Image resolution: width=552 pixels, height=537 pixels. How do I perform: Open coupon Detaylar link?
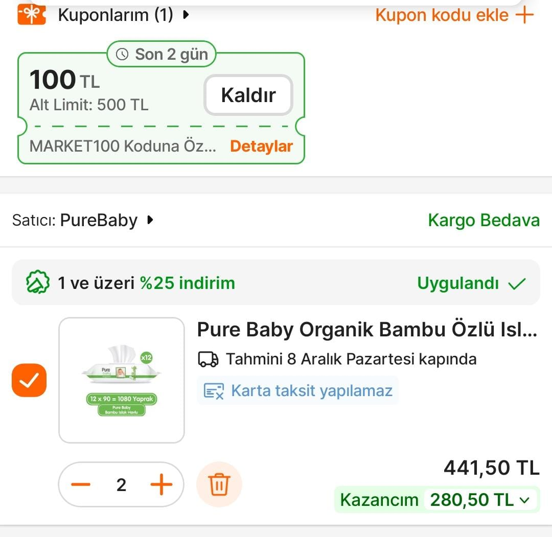(261, 147)
